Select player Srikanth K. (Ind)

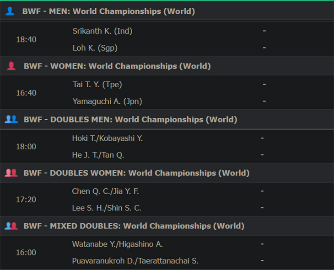coord(102,31)
